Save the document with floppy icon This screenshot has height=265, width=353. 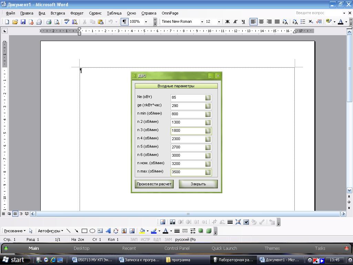tap(23, 22)
